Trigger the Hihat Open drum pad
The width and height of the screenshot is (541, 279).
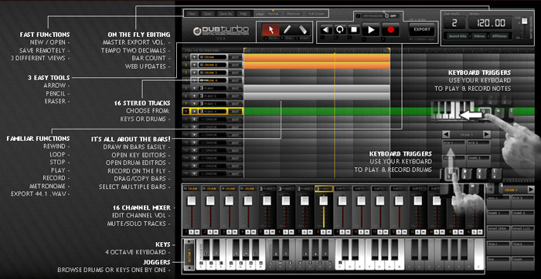tap(498, 232)
